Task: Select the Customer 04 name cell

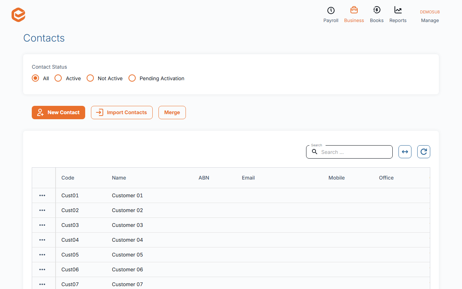Action: (127, 240)
